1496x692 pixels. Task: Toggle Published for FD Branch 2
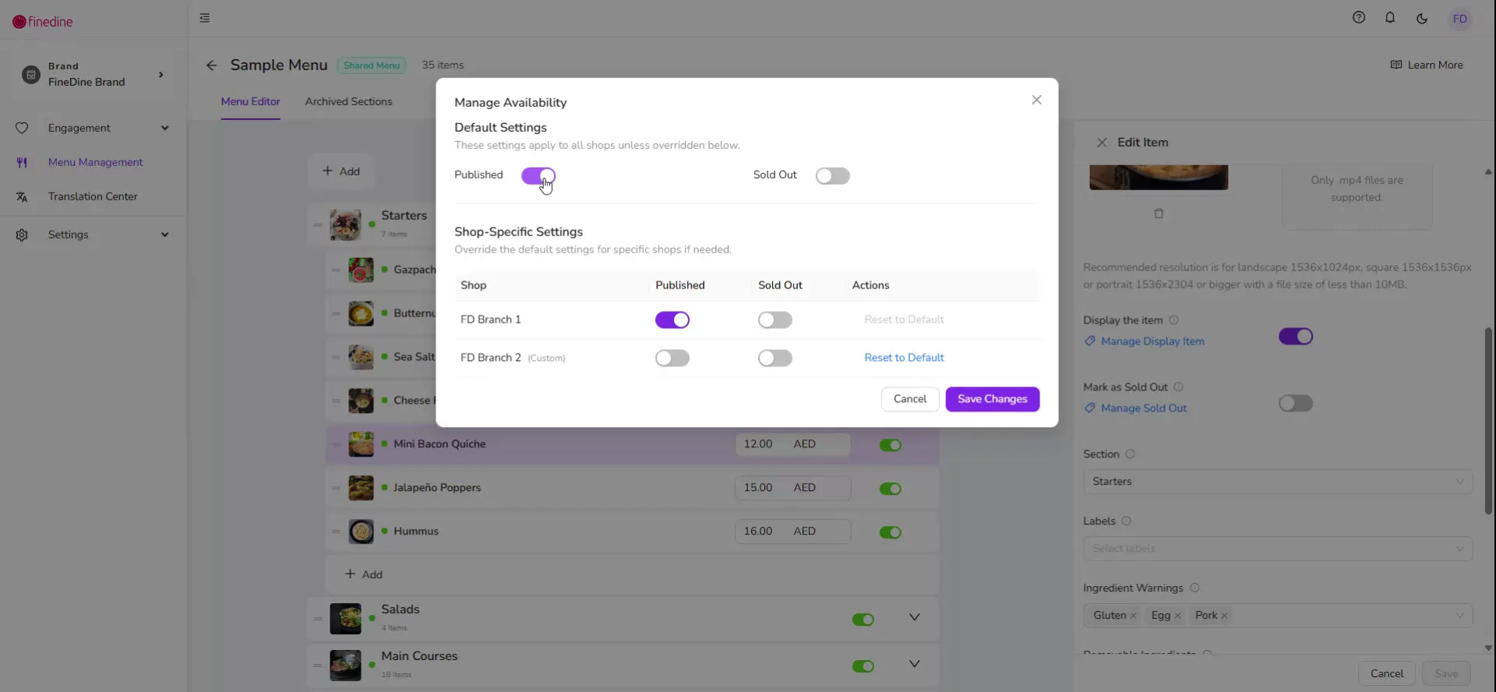coord(672,358)
